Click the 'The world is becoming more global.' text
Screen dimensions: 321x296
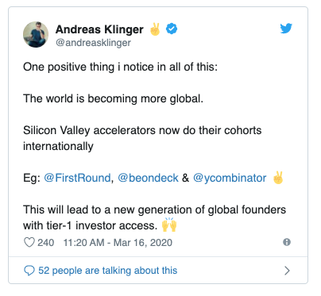(113, 98)
